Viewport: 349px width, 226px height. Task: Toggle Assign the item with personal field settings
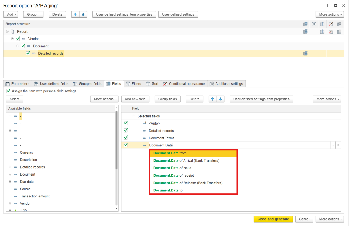(x=9, y=91)
